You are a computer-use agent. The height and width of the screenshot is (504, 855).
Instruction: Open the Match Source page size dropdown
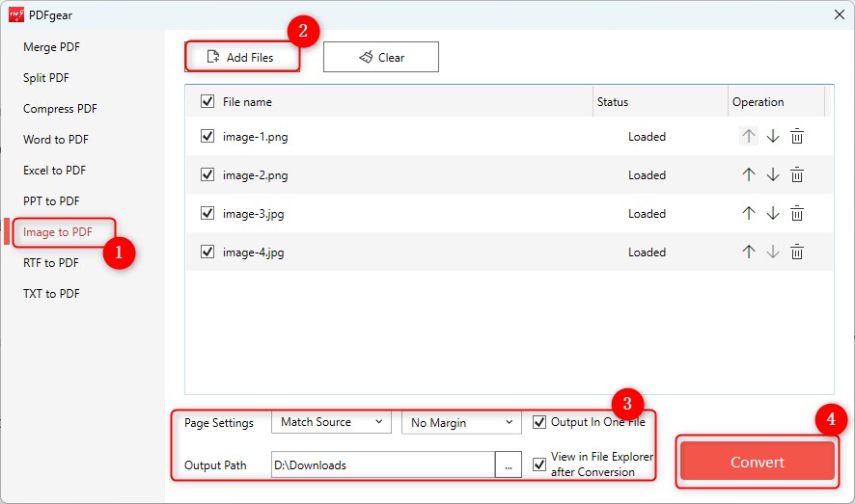click(330, 422)
